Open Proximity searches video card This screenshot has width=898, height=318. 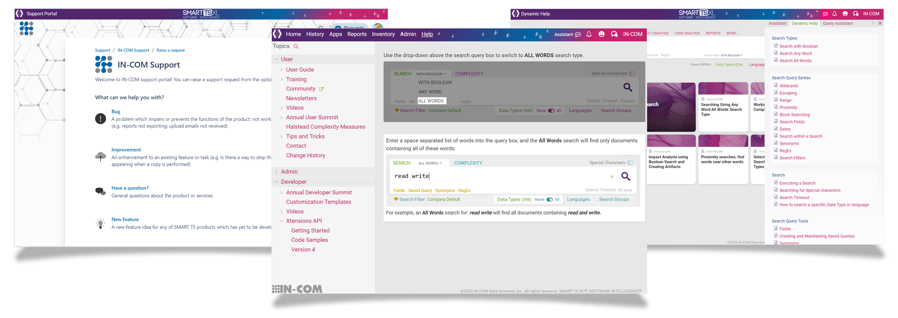click(723, 159)
